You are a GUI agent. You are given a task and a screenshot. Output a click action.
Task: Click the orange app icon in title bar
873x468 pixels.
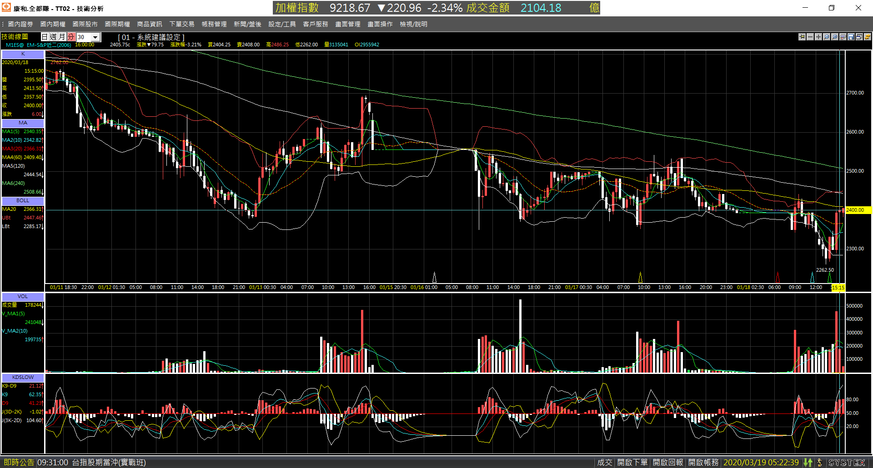6,8
